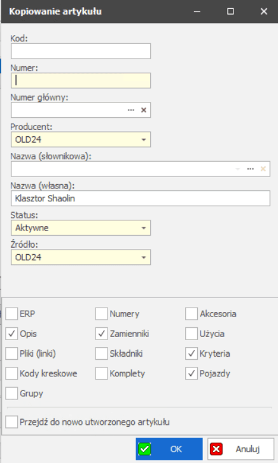This screenshot has width=278, height=463.
Task: Open the Nazwa (słownikowa) ellipsis lookup
Action: pyautogui.click(x=250, y=169)
